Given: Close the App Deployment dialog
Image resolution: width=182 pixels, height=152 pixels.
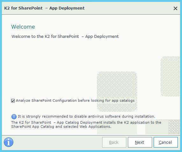Looking at the screenshot, I should 175,8.
